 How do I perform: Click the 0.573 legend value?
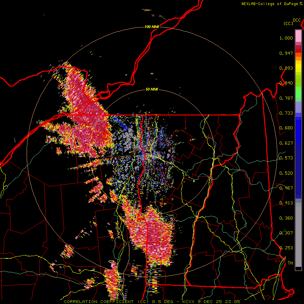286,158
